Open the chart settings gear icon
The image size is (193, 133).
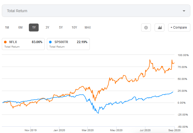[146, 27]
